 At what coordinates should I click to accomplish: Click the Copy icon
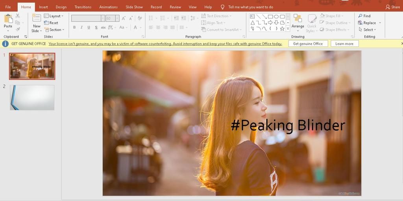[17, 23]
